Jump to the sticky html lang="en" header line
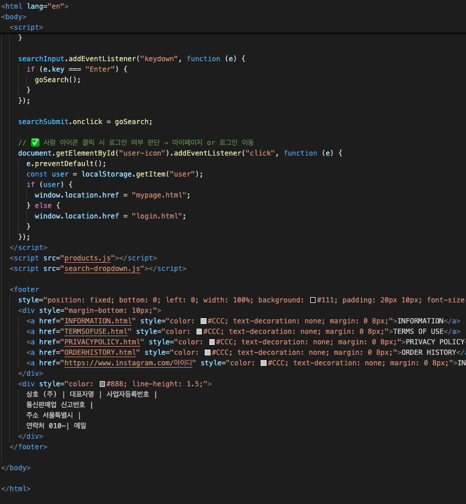This screenshot has width=466, height=504. pyautogui.click(x=35, y=6)
